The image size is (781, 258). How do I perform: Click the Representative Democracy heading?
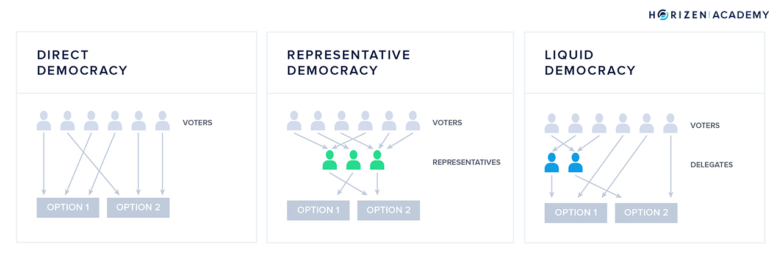[x=349, y=63]
